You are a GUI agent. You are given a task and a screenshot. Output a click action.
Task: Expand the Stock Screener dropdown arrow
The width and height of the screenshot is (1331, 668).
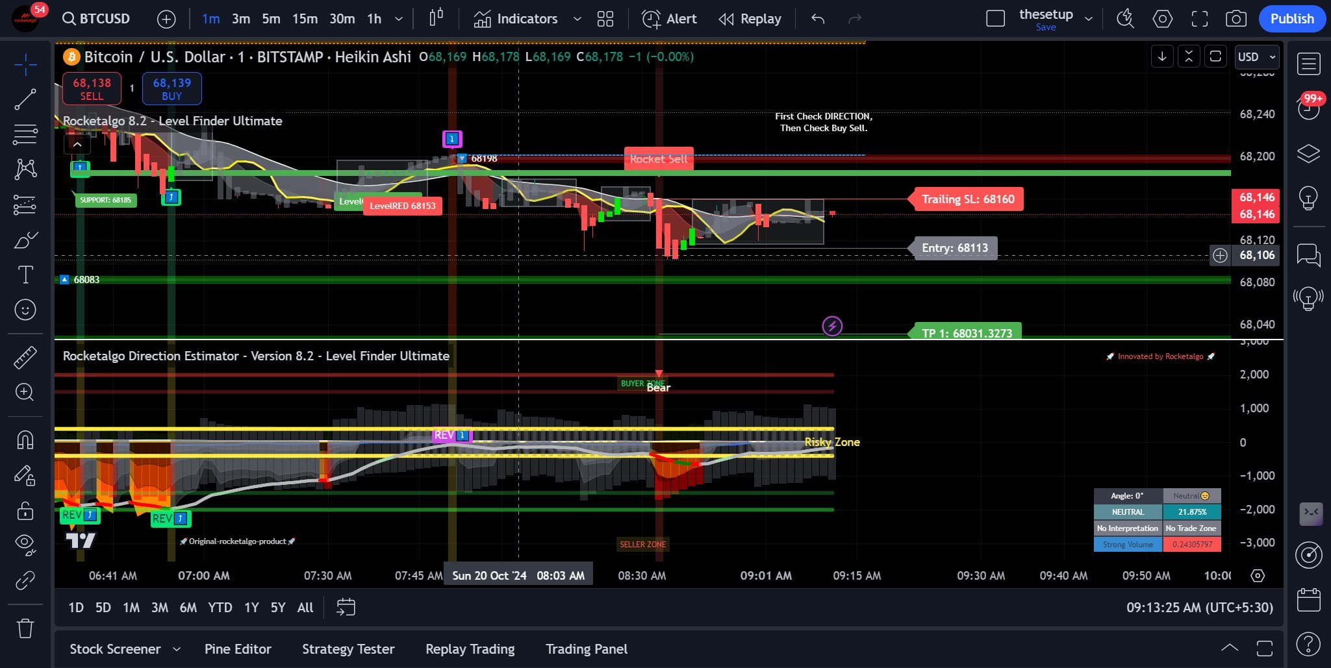(177, 649)
